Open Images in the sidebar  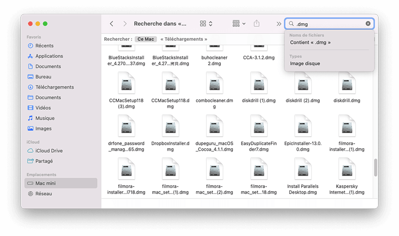pyautogui.click(x=61, y=129)
